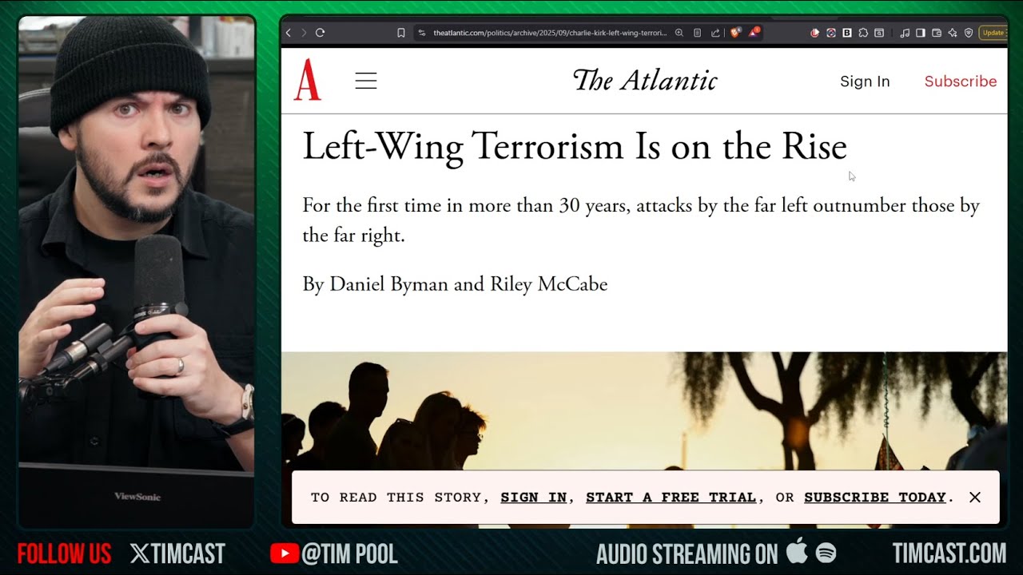
Task: Click the Apple logo in the bottom bar
Action: click(x=797, y=552)
